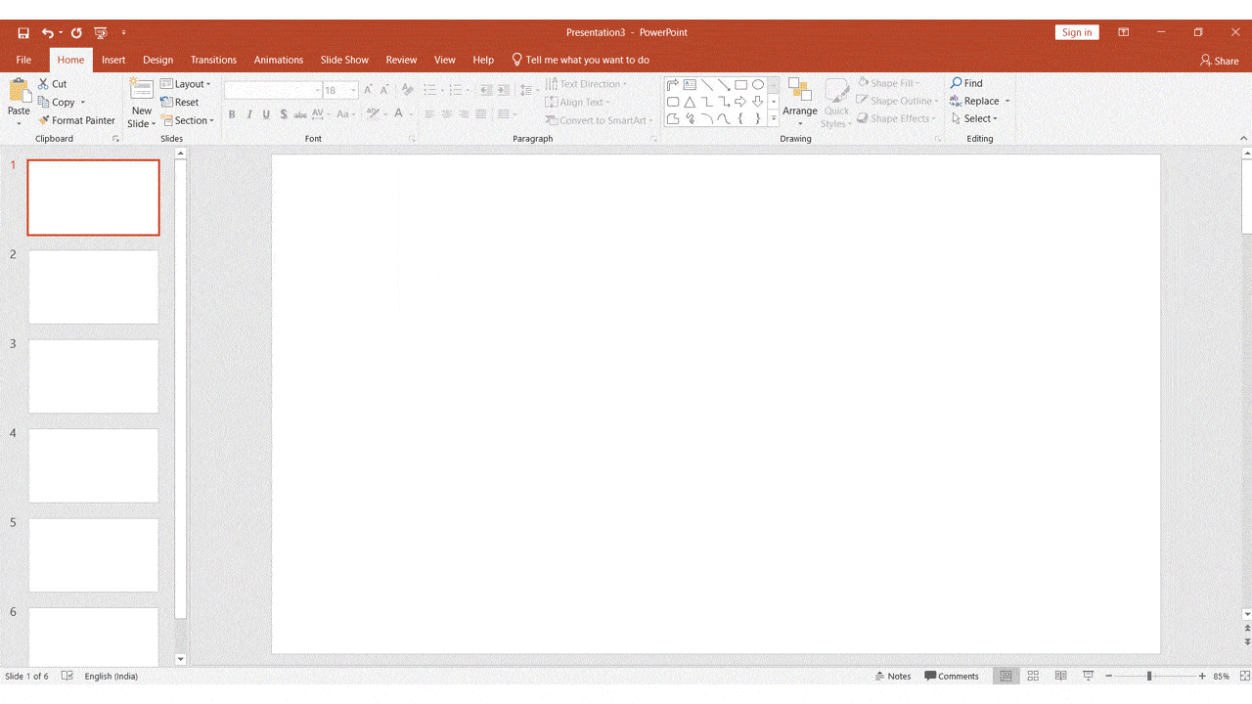The width and height of the screenshot is (1252, 704).
Task: Click Tell me what you want to do
Action: pos(581,60)
